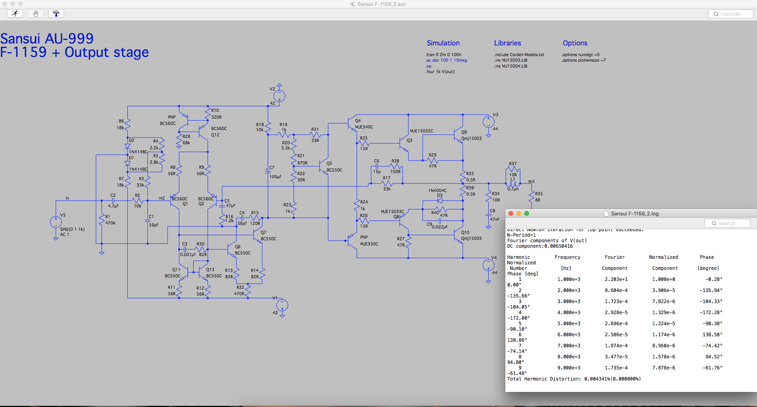This screenshot has height=407, width=757.
Task: Select the Q6 BC550C transistor
Action: point(232,249)
